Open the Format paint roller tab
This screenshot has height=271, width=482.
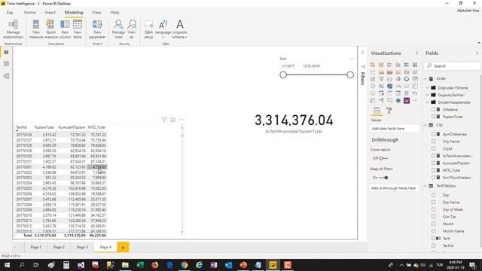click(x=389, y=111)
